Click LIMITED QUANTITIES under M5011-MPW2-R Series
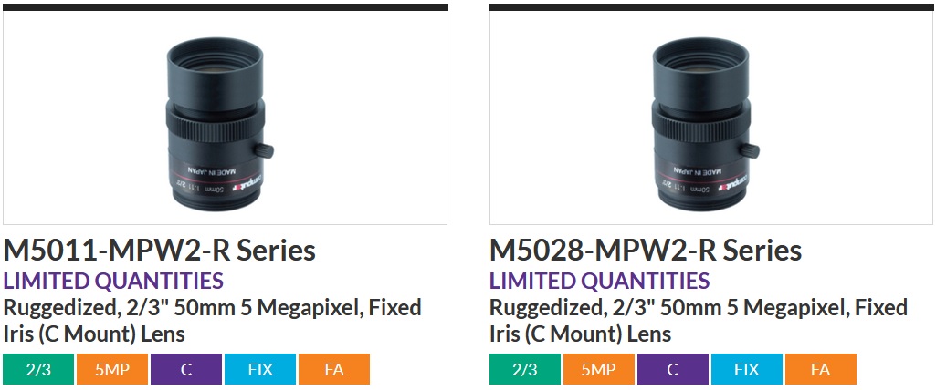936x390 pixels. 113,281
